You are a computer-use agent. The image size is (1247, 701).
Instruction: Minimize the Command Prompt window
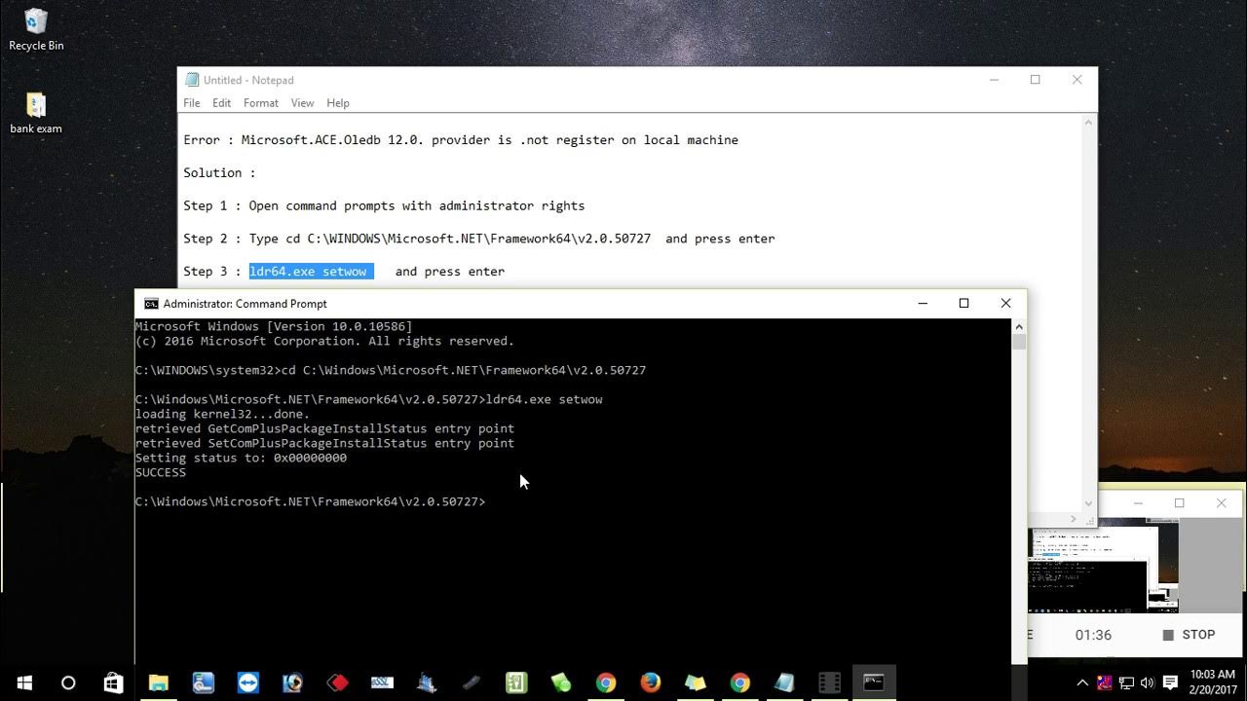[923, 304]
